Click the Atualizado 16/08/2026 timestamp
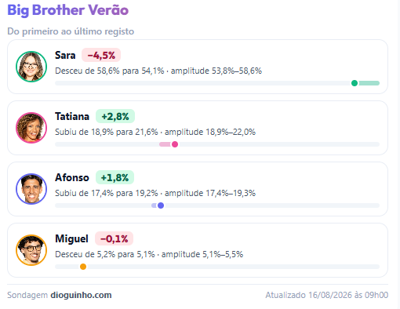 327,295
